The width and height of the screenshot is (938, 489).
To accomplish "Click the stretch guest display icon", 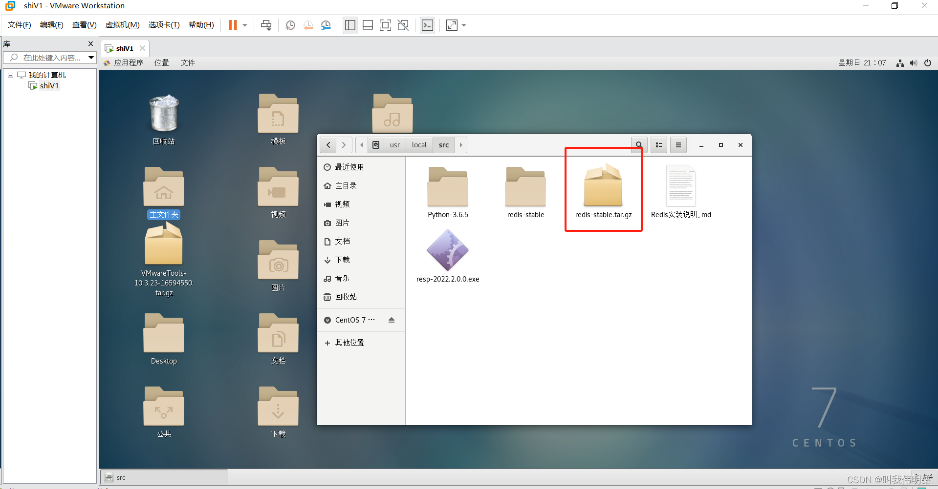I will tap(452, 25).
